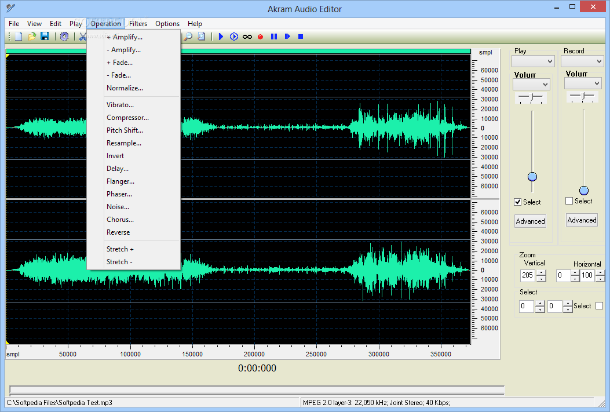
Task: Choose Phaser... effect
Action: tap(133, 194)
